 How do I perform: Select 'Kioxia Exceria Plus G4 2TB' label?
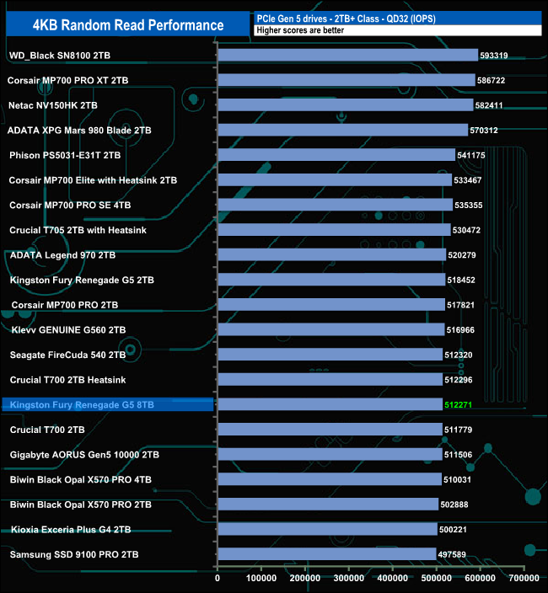(x=71, y=530)
